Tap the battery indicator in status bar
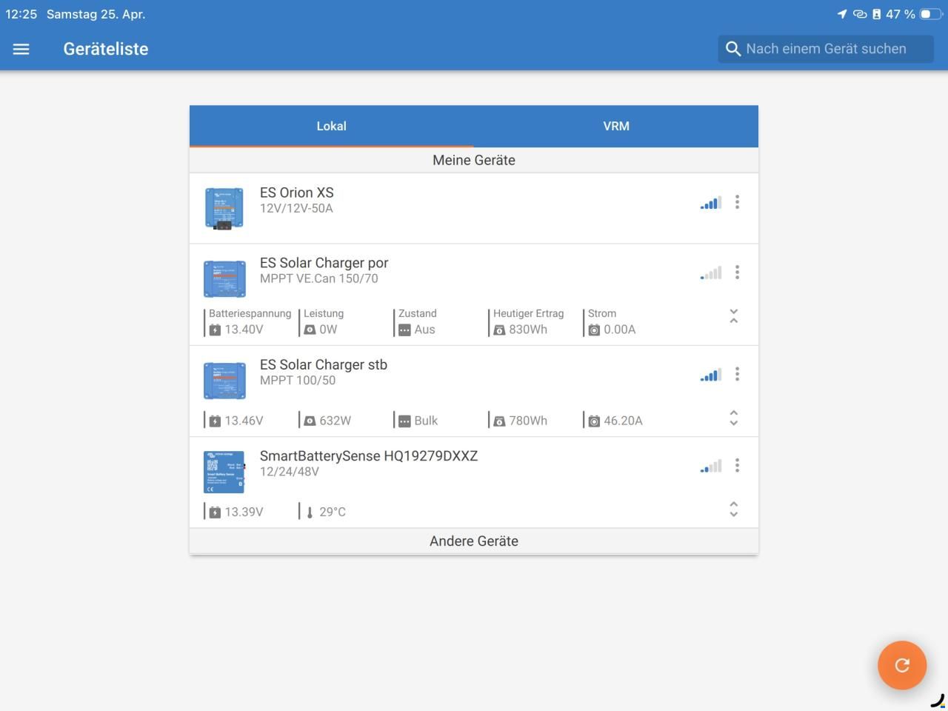 (930, 14)
